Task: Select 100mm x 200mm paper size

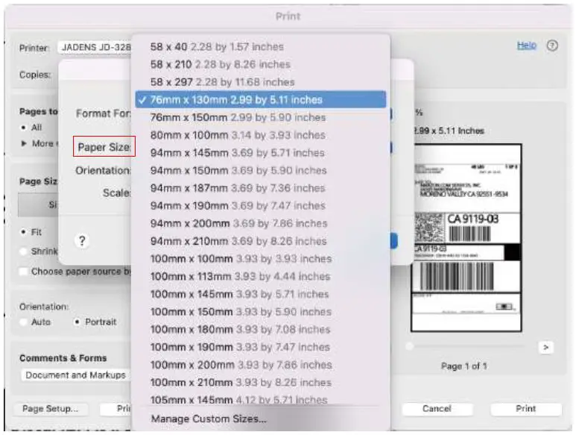Action: tap(261, 364)
